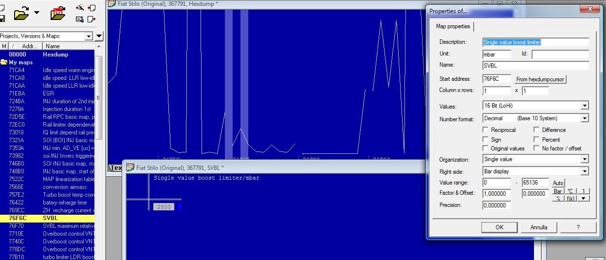Select the turbo limiter LDR boost map
Image resolution: width=606 pixels, height=260 pixels.
point(47,257)
